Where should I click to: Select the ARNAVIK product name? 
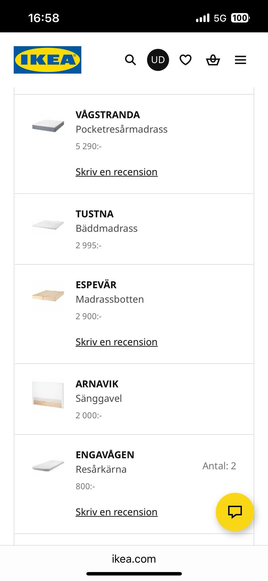pos(97,384)
